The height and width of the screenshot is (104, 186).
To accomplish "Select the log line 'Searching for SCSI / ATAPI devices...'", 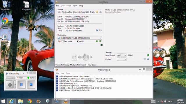I will click(76, 86).
